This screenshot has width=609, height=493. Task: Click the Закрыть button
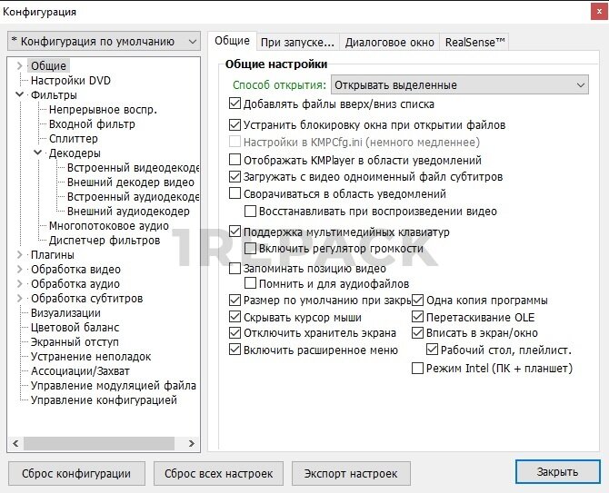click(x=556, y=472)
